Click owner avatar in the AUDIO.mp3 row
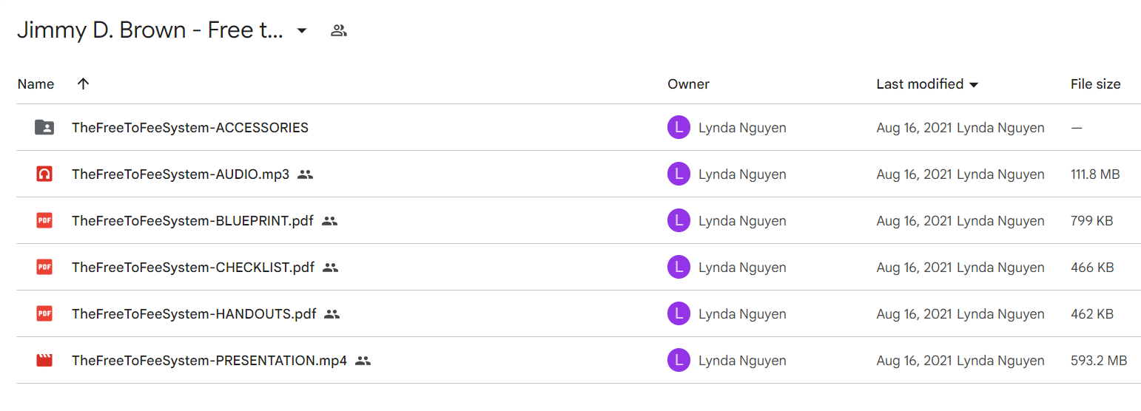This screenshot has width=1141, height=411. tap(679, 174)
